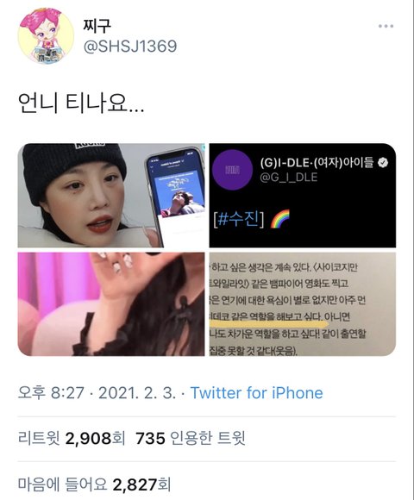Click the #수진 hashtag in image
The width and height of the screenshot is (414, 500).
pos(239,219)
